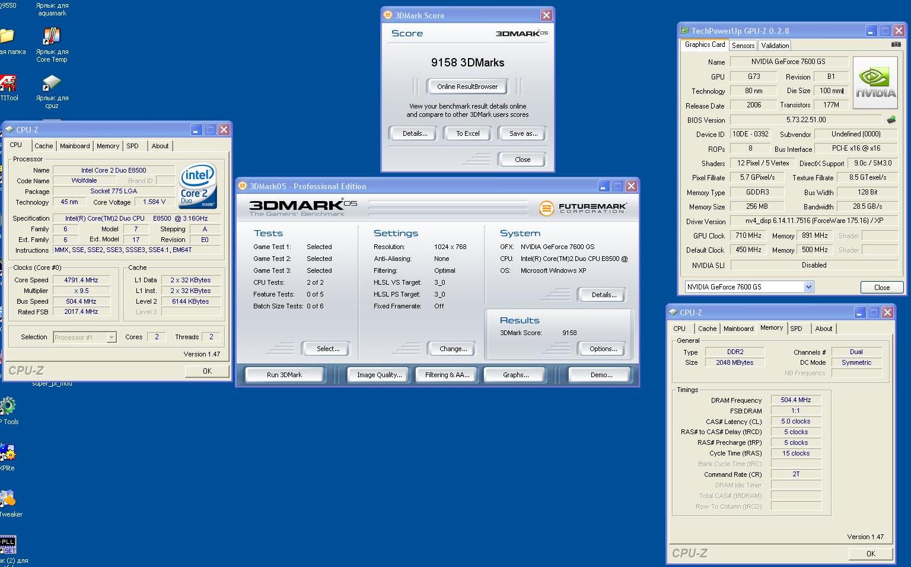The width and height of the screenshot is (911, 567).
Task: Click the Memory Size 2048 MBytes value
Action: pos(735,363)
